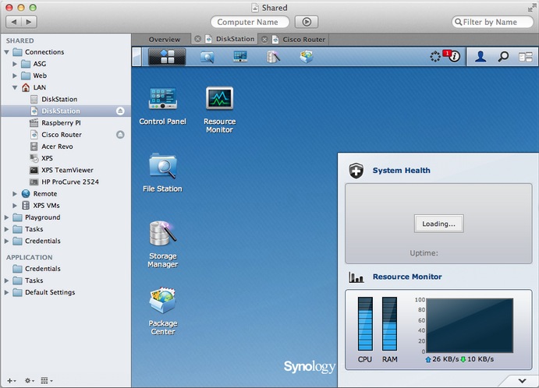The height and width of the screenshot is (388, 539).
Task: Disconnect the Cisco Router session with eject icon
Action: click(121, 135)
